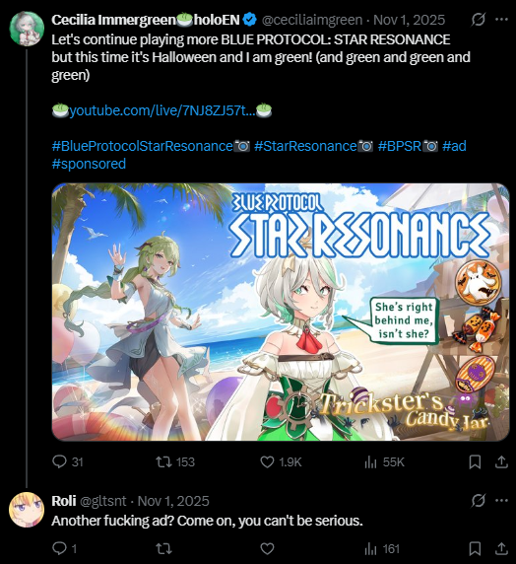Bookmark Roli's reply

[x=475, y=548]
